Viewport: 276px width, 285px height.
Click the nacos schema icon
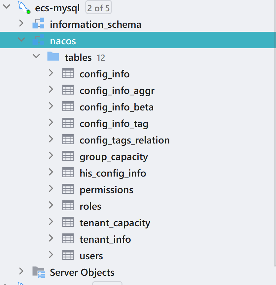38,41
